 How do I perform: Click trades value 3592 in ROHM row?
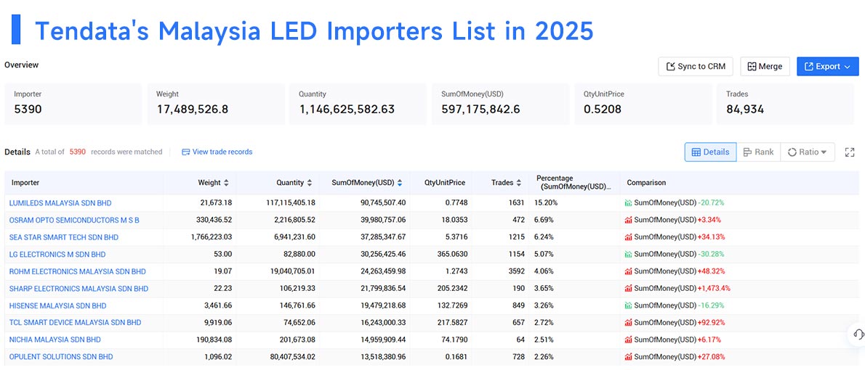(515, 271)
